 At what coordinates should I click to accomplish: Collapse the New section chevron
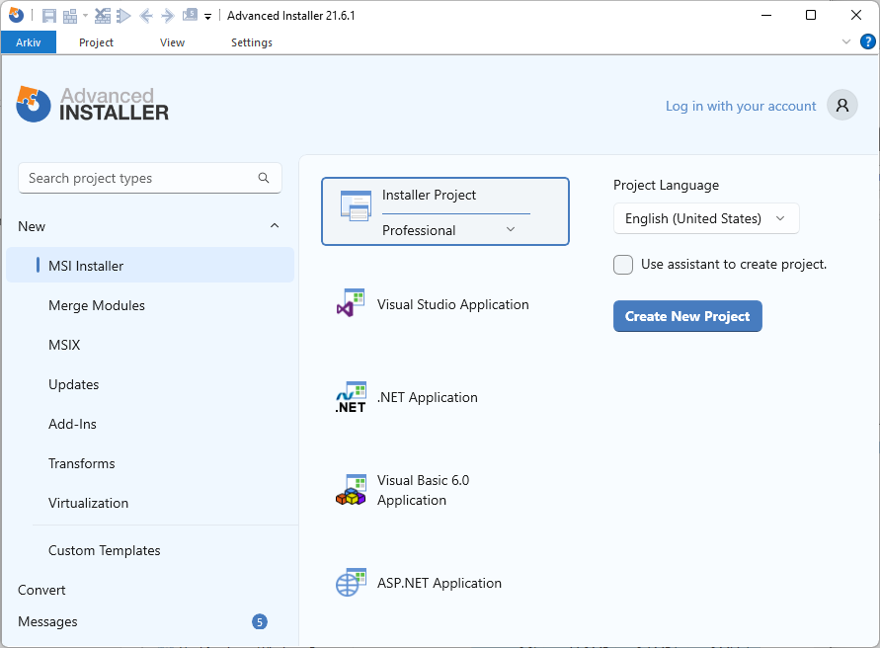pos(275,226)
